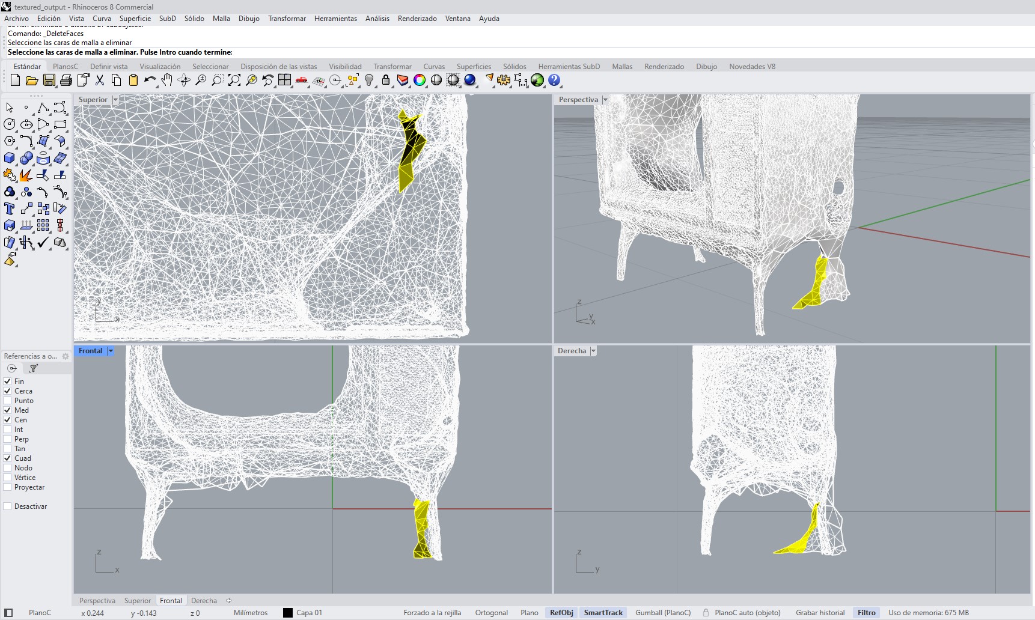The image size is (1035, 620).
Task: Click the SmartTrack status bar button
Action: (x=603, y=612)
